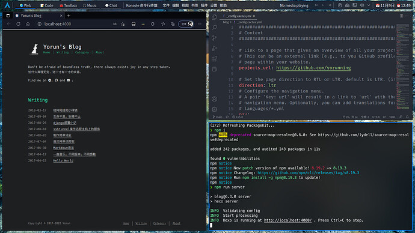
Task: Switch to the Web workspace in top panel
Action: pyautogui.click(x=25, y=5)
